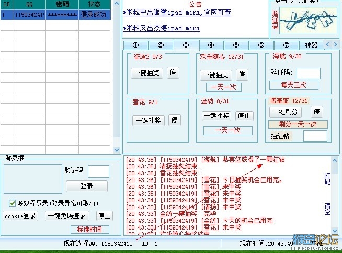Focus the login 验证码 input field
This screenshot has height=253, width=342.
coord(98,172)
